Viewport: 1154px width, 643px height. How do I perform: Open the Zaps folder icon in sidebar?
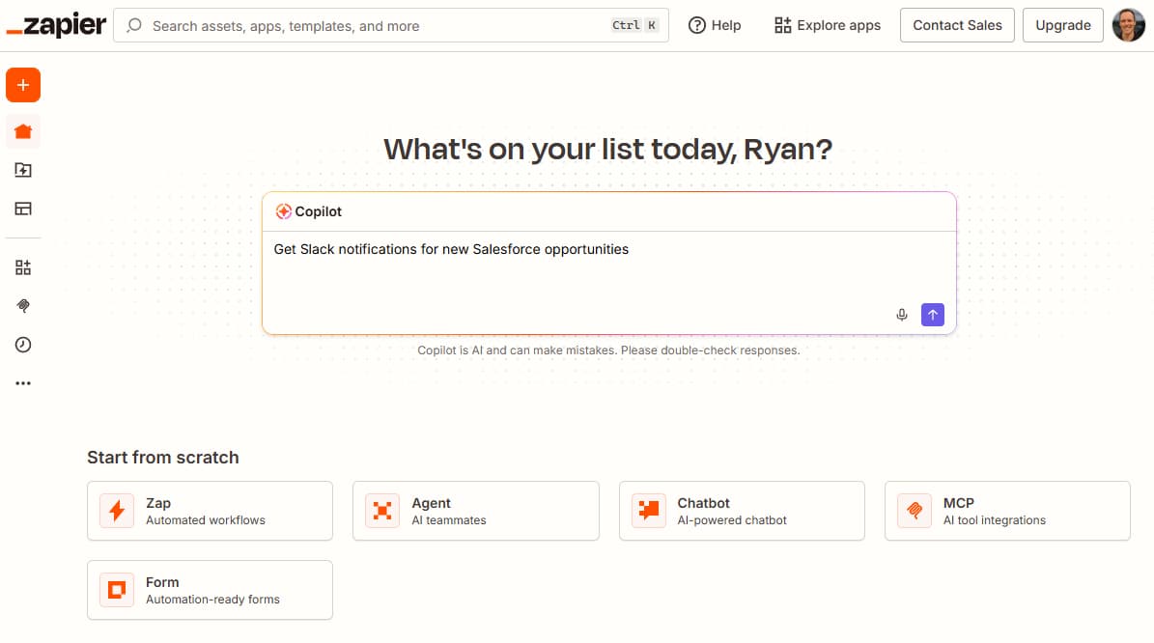pyautogui.click(x=23, y=170)
